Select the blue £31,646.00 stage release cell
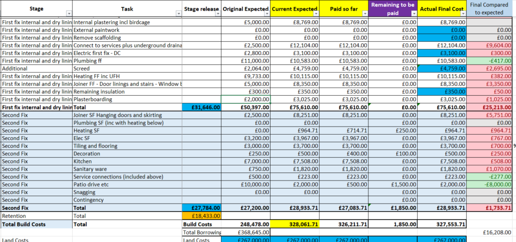Viewport: 516px width, 242px height. click(201, 107)
